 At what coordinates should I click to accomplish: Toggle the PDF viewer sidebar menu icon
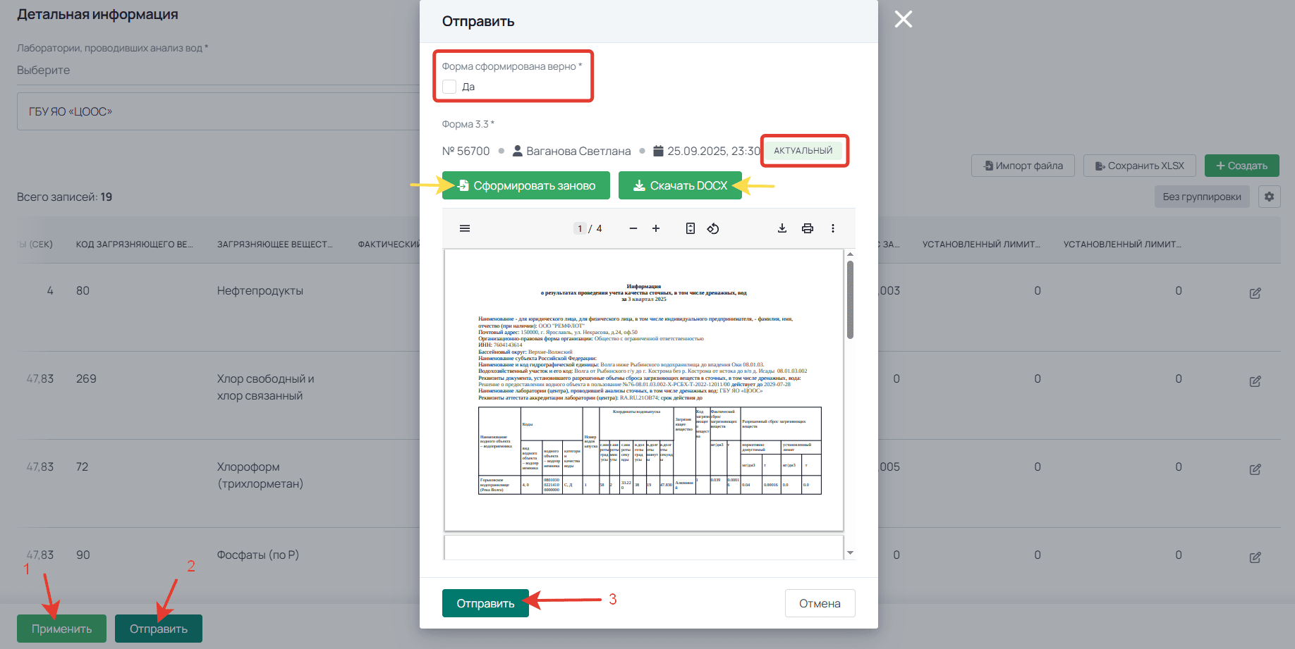(465, 228)
